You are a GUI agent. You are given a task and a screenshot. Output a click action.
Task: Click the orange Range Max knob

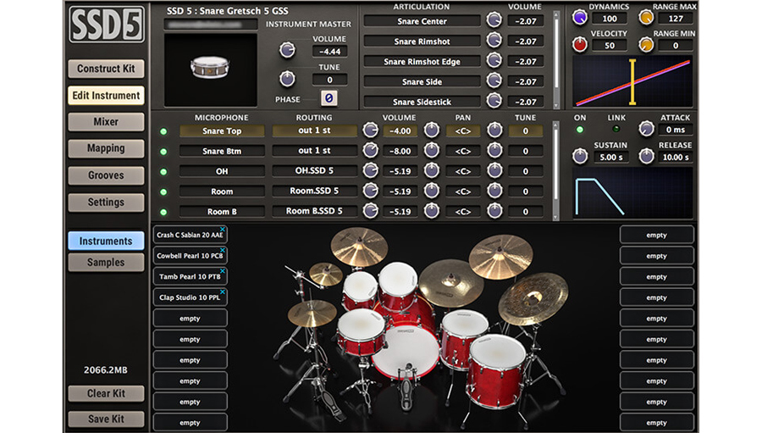pyautogui.click(x=646, y=18)
